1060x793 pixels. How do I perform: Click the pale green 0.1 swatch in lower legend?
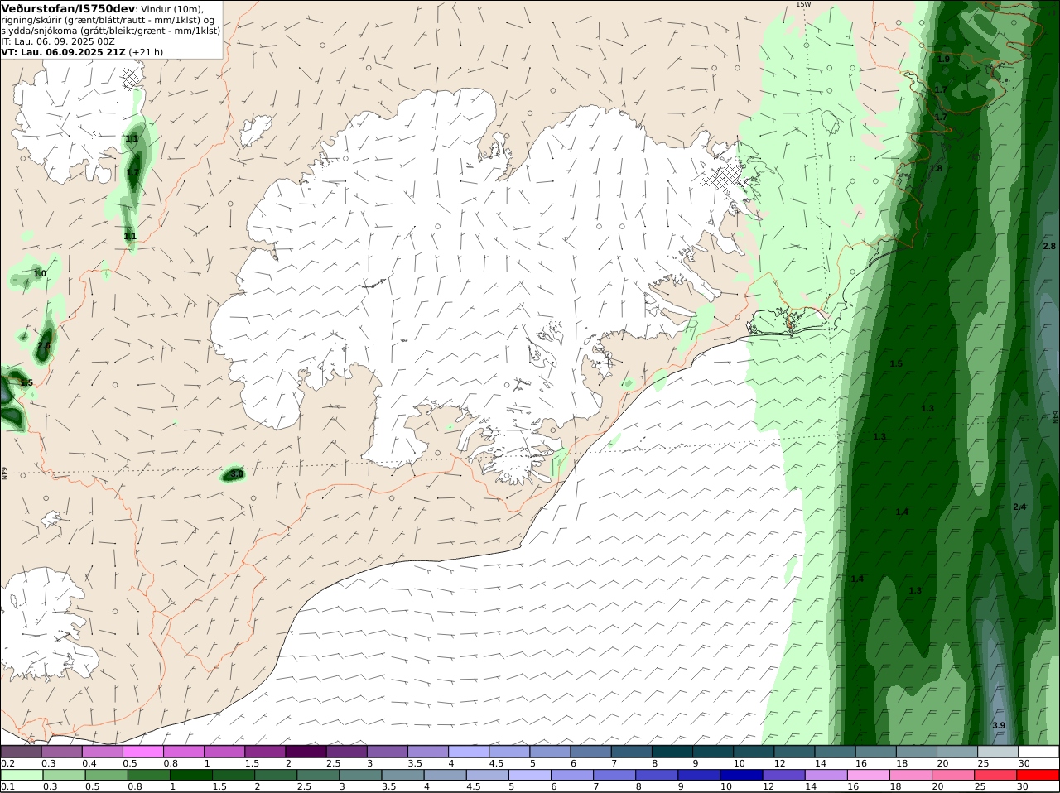tap(21, 775)
